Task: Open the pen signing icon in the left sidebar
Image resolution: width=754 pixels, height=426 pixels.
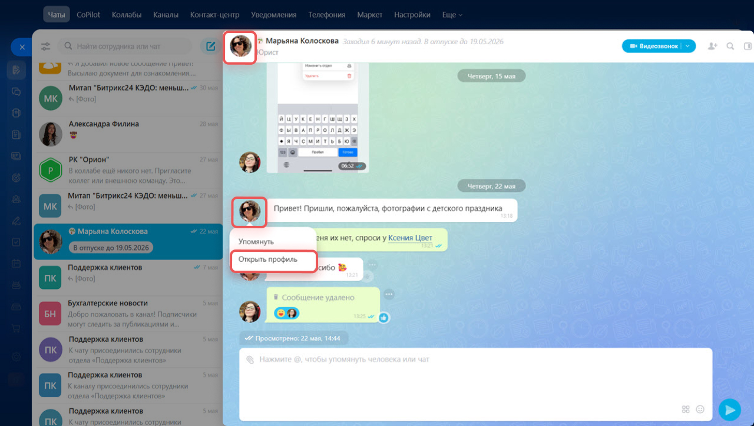Action: (x=16, y=221)
